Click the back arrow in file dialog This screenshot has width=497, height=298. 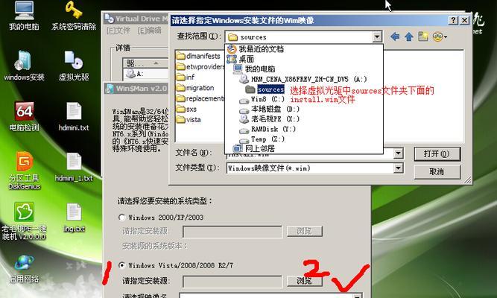tap(395, 37)
